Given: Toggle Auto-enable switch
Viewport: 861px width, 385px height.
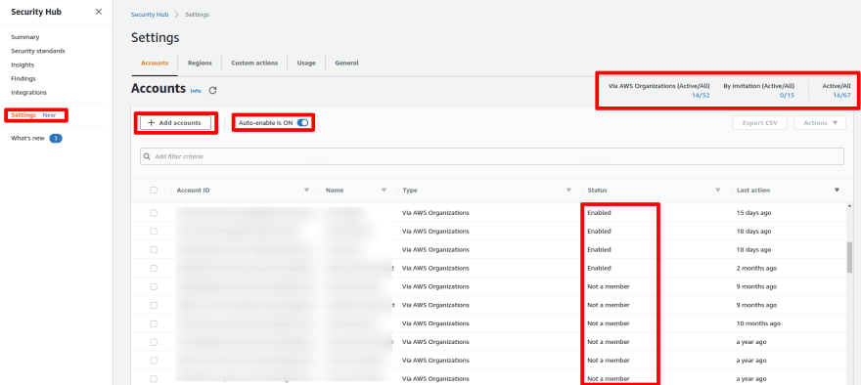Looking at the screenshot, I should point(302,123).
